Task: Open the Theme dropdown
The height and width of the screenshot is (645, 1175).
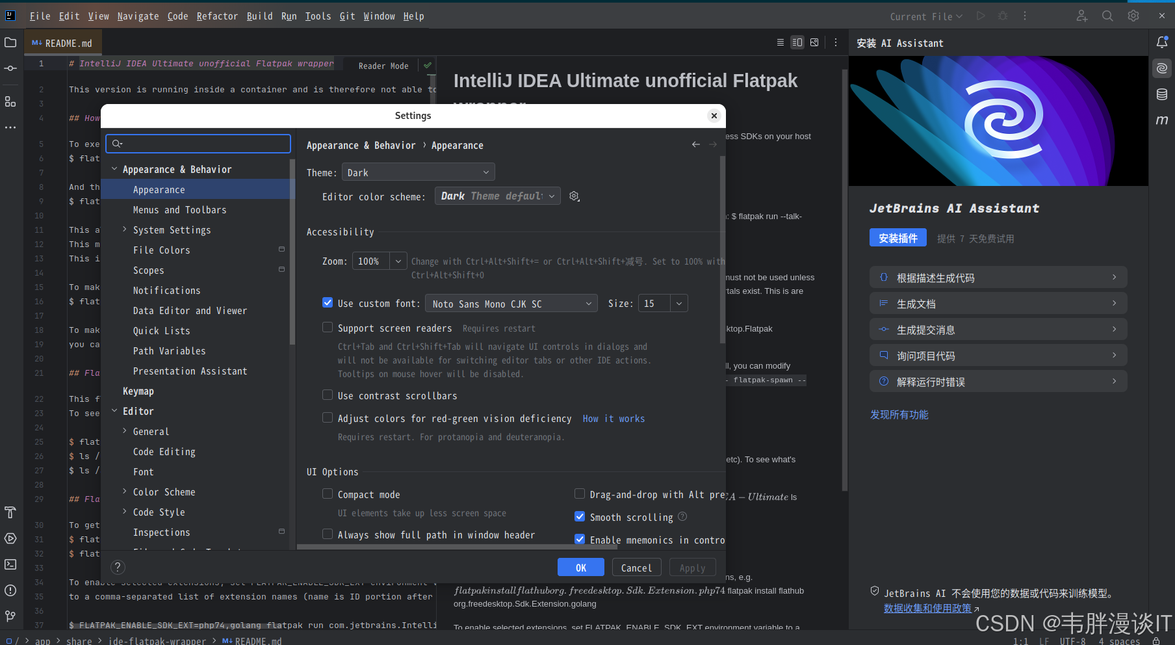Action: tap(419, 172)
